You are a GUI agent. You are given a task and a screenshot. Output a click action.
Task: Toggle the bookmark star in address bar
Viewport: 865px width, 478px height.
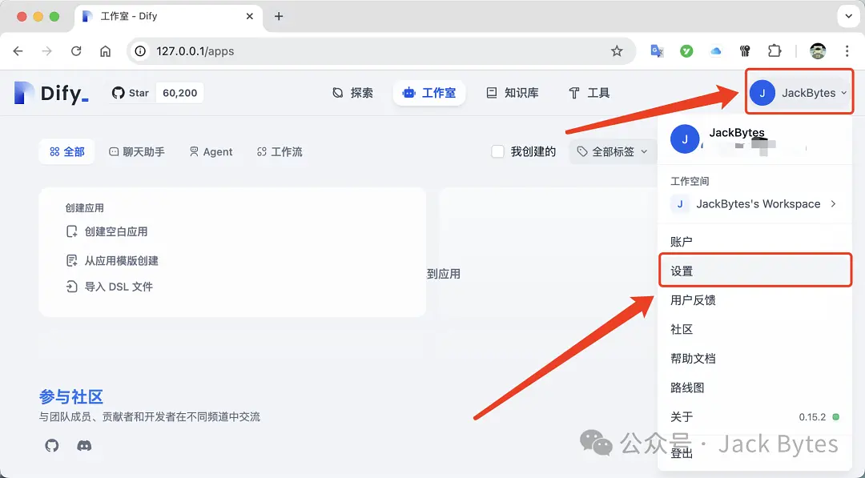(x=617, y=50)
